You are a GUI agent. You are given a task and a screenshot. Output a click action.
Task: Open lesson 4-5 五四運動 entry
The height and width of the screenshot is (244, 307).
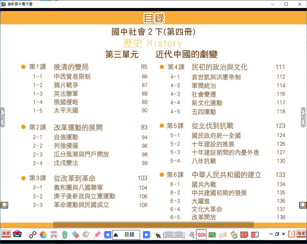tap(204, 112)
